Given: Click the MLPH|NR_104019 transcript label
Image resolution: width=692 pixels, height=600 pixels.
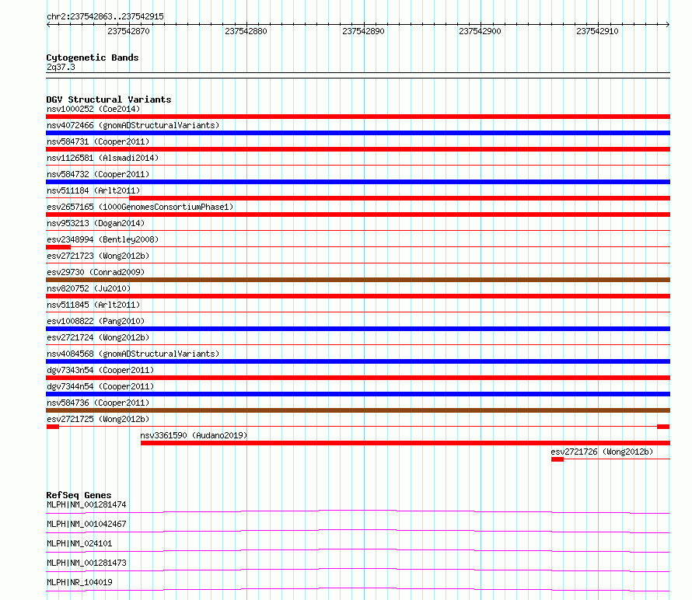Looking at the screenshot, I should pos(79,582).
